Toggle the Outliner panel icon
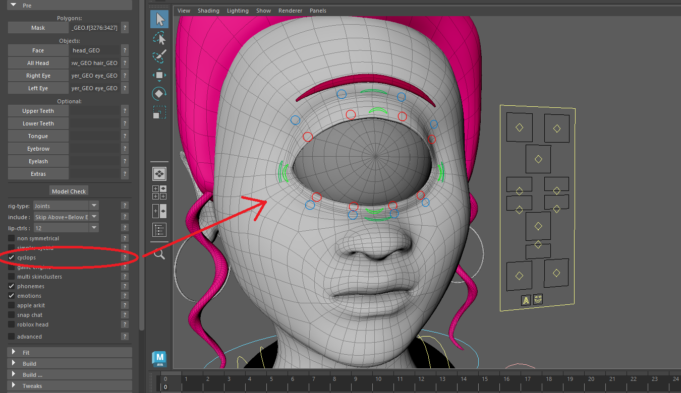This screenshot has height=393, width=681. pyautogui.click(x=159, y=230)
